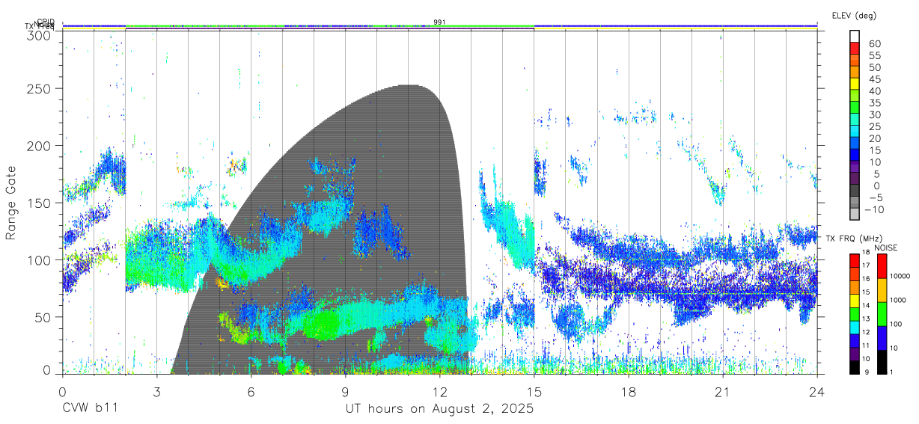Click the x-axis tick label '6'
This screenshot has height=424, width=919.
point(251,391)
